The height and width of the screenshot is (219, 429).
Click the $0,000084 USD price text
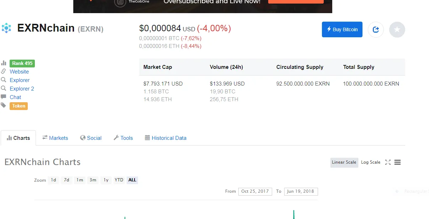[x=167, y=28]
